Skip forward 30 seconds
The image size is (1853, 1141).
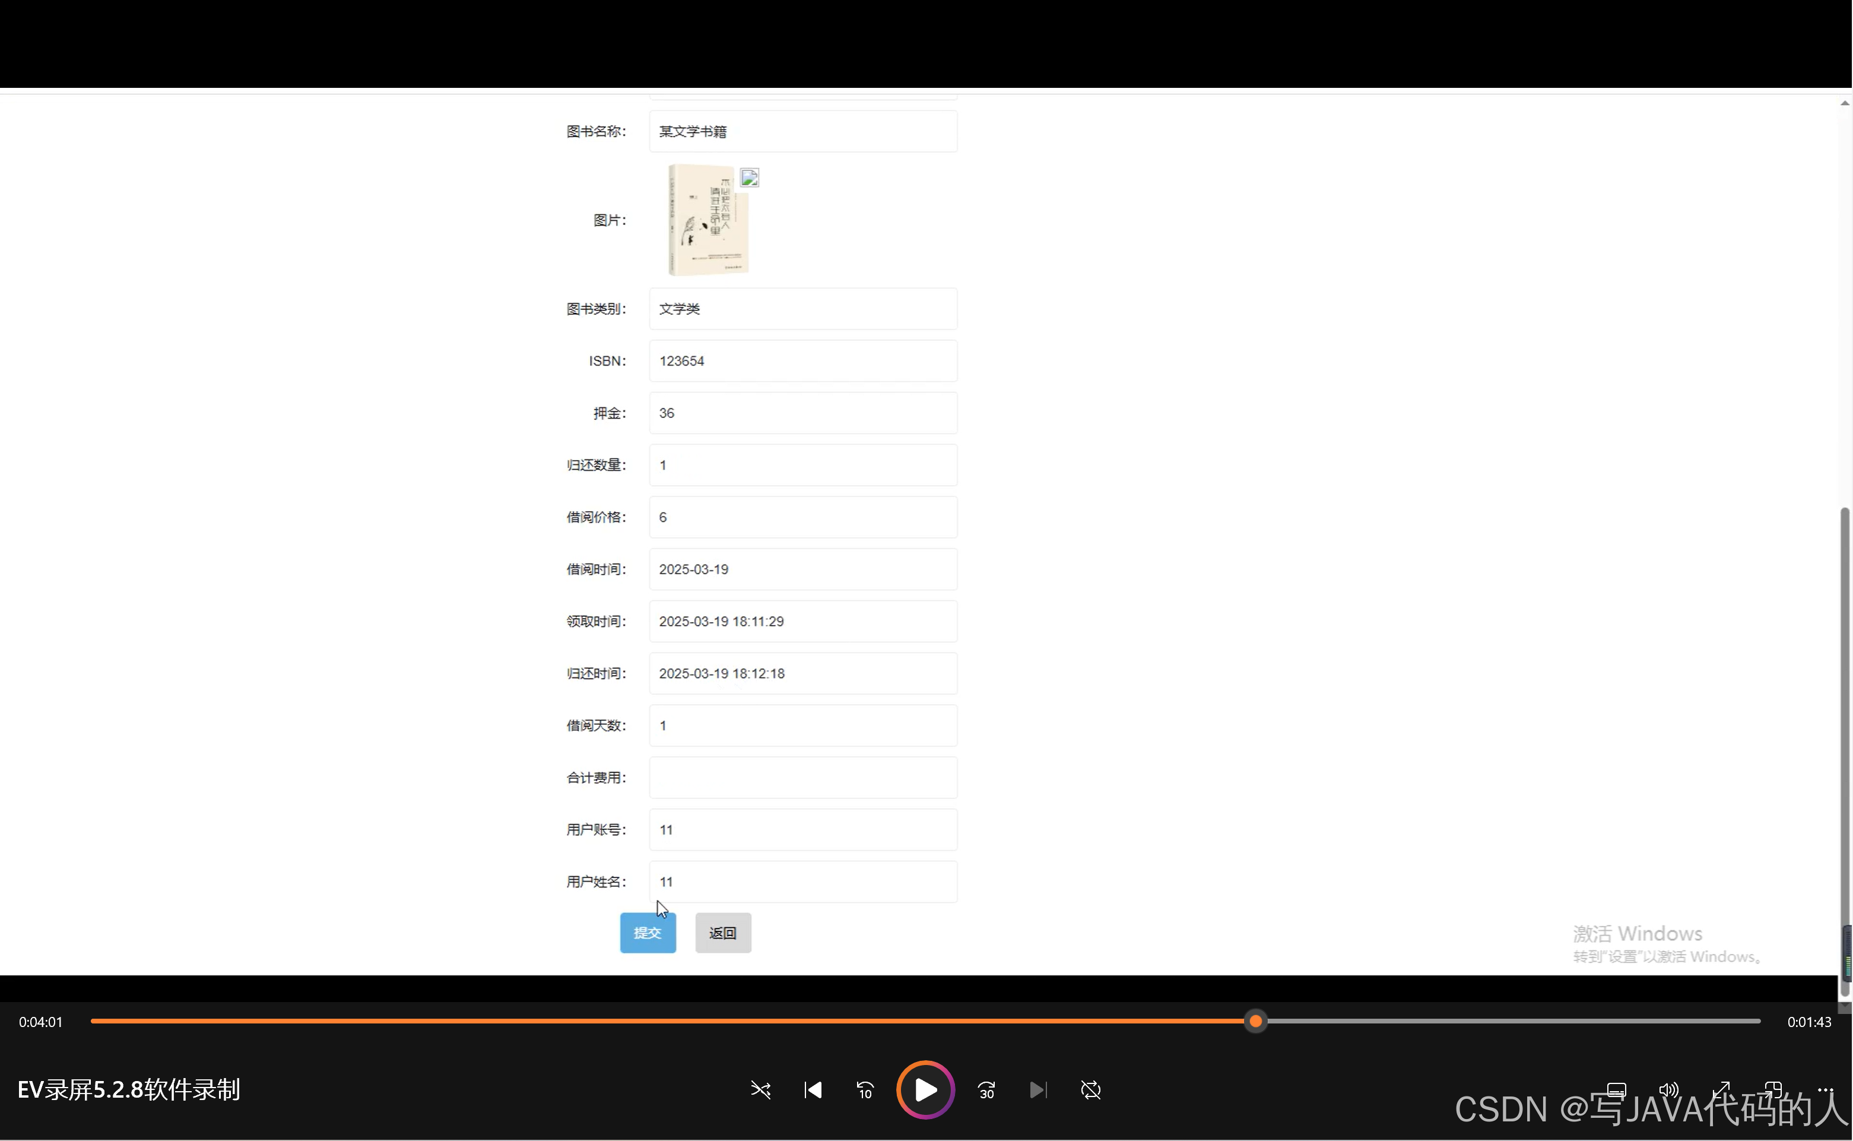(986, 1090)
